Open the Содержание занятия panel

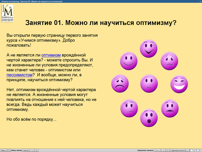[x=178, y=150]
